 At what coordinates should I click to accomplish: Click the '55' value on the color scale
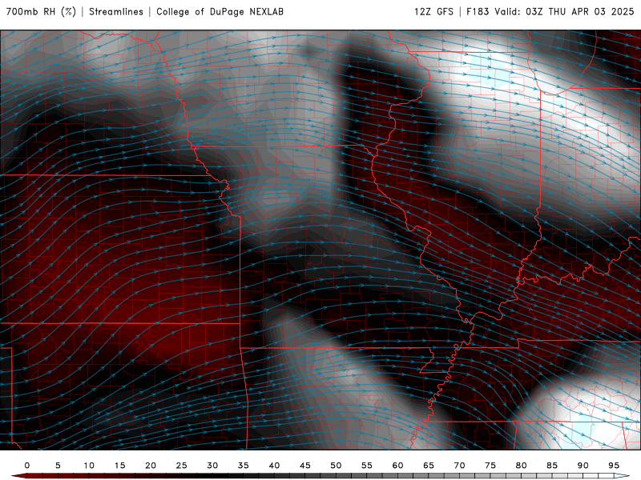pos(367,466)
